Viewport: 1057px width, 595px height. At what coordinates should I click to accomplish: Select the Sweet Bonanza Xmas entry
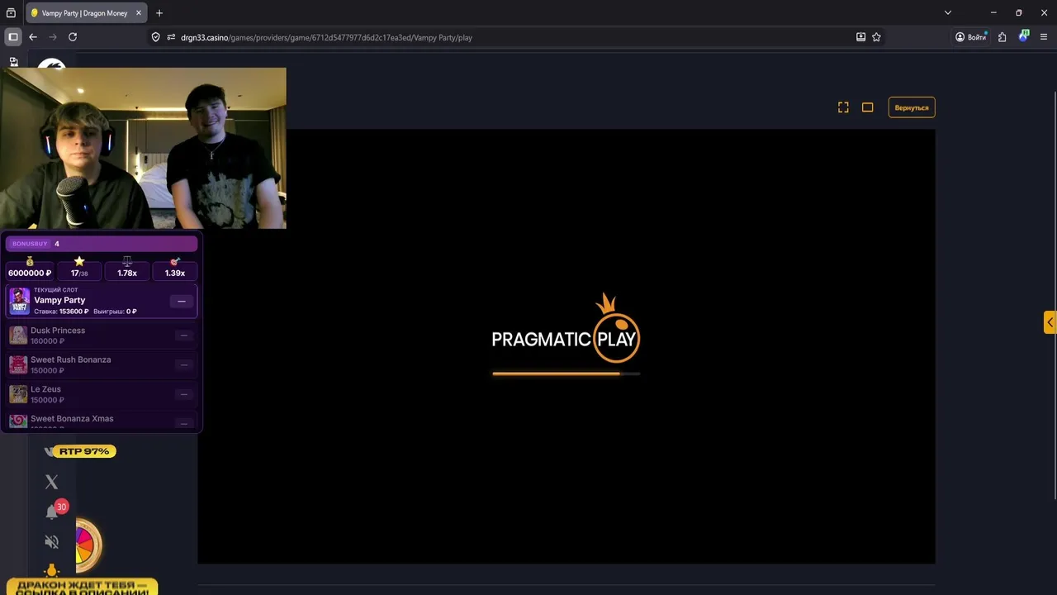(102, 421)
